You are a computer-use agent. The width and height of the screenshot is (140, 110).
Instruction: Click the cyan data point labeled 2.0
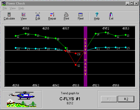15,48
